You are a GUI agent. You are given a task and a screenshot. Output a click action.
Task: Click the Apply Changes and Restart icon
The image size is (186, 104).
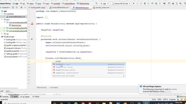(x=137, y=3)
